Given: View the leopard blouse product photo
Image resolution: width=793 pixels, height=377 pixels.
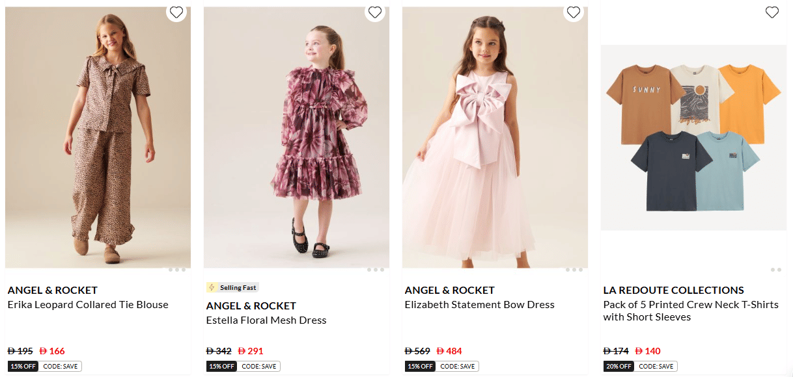Looking at the screenshot, I should (98, 136).
